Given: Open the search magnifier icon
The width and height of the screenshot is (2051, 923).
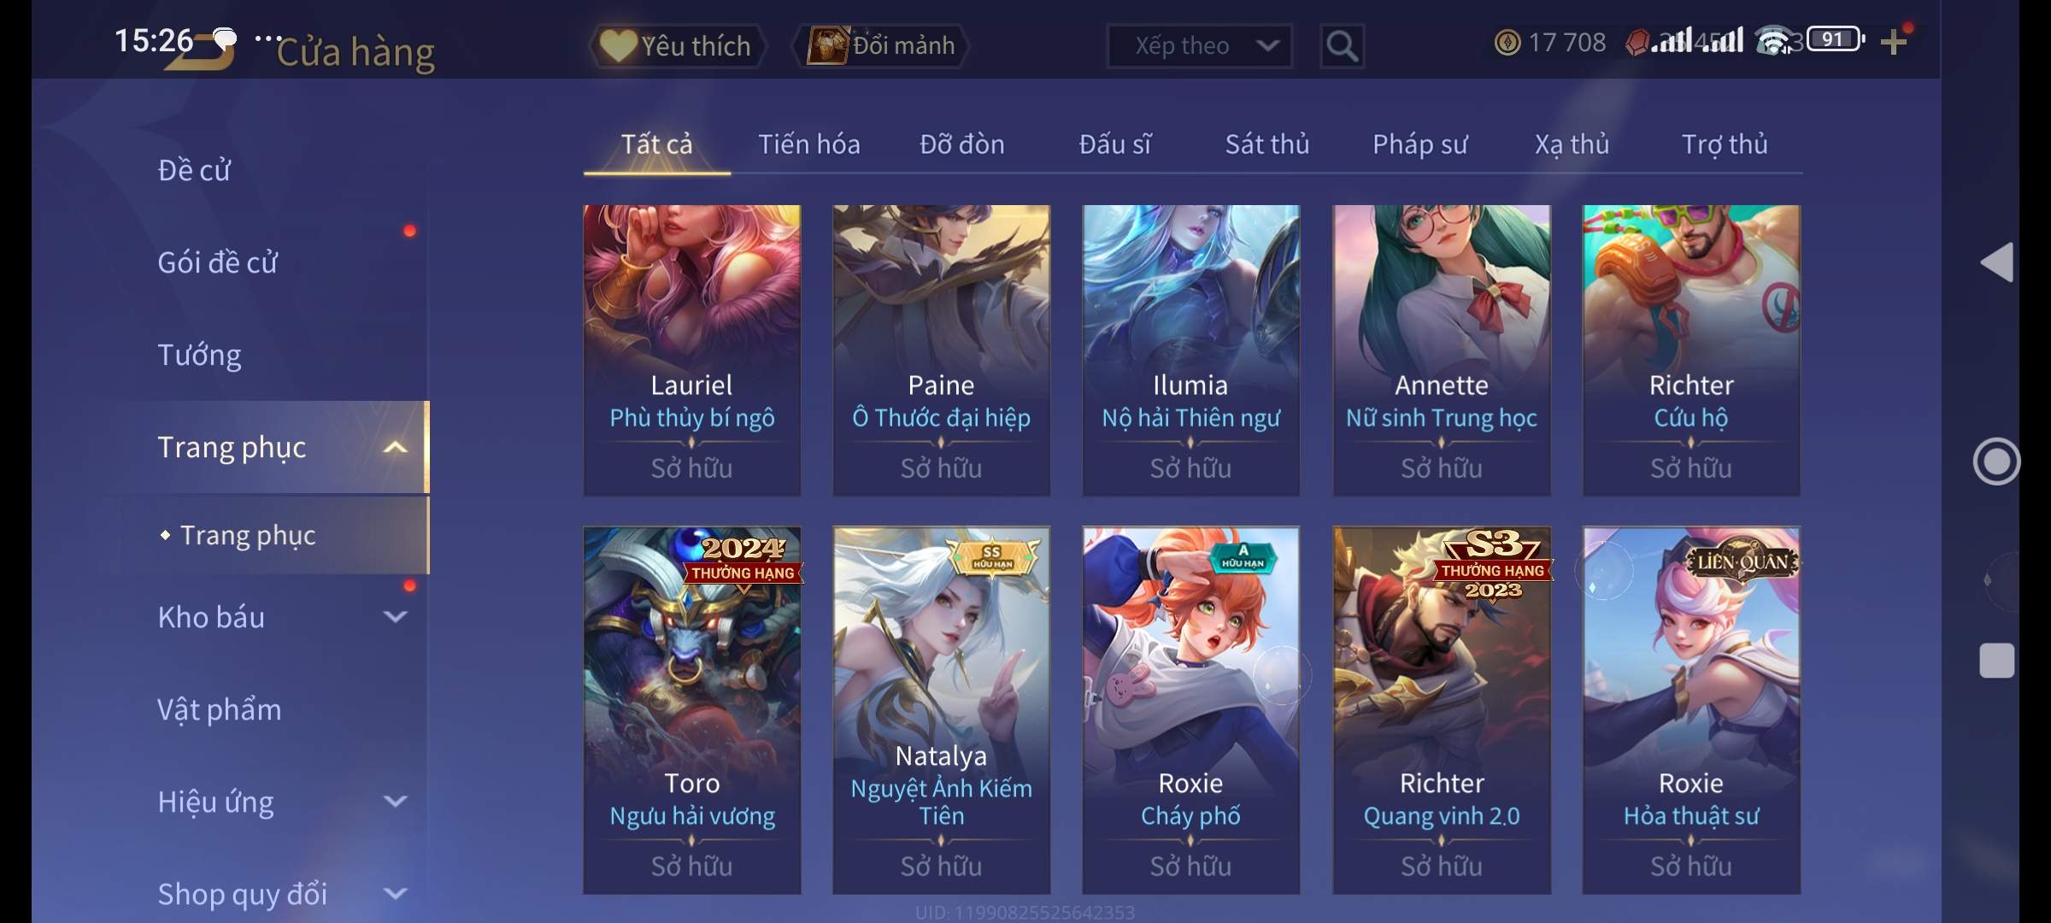Looking at the screenshot, I should click(1342, 45).
